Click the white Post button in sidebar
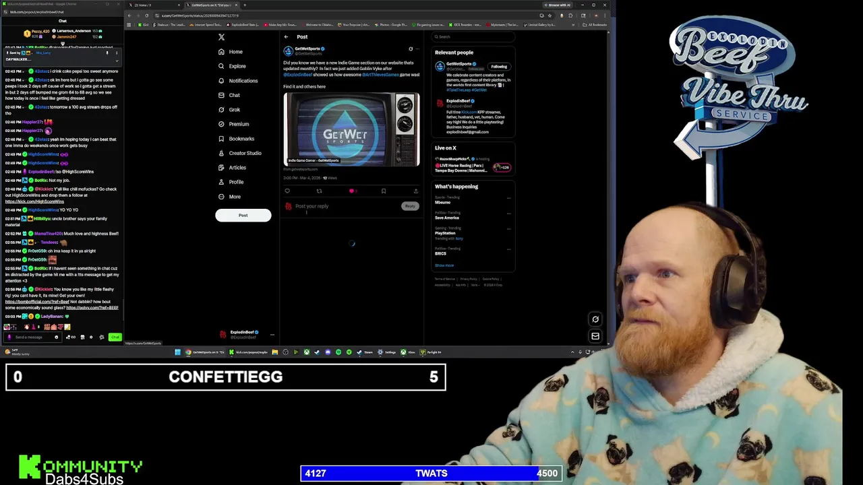Viewport: 863px width, 485px height. tap(243, 216)
